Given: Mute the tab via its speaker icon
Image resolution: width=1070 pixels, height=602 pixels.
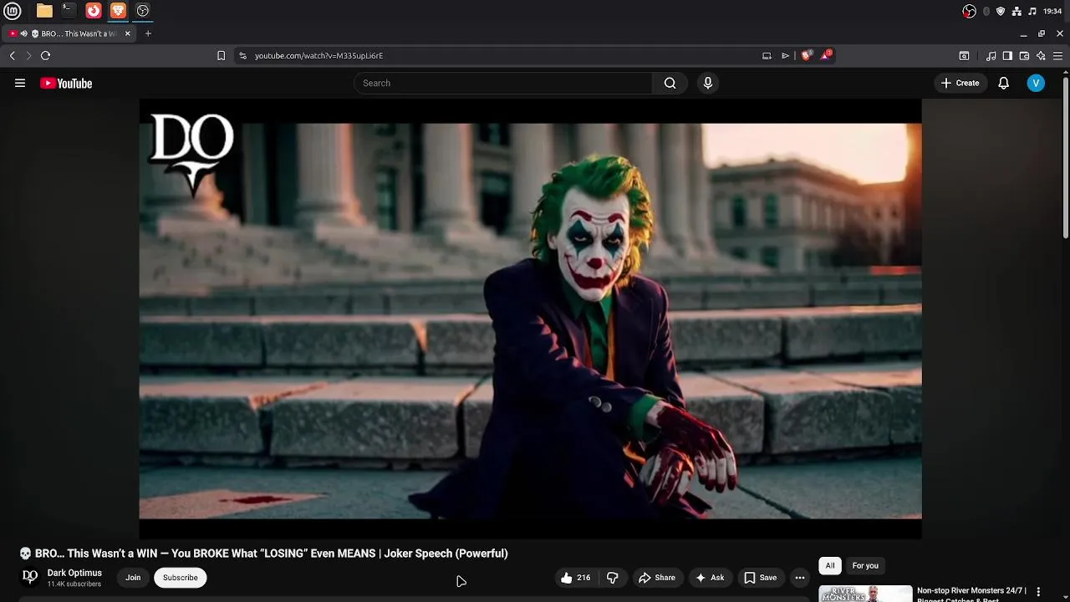Looking at the screenshot, I should (24, 33).
